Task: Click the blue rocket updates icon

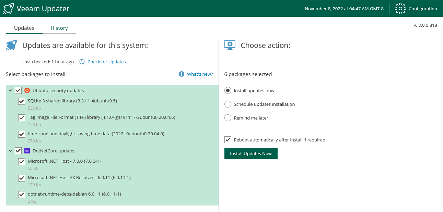Action: click(11, 45)
